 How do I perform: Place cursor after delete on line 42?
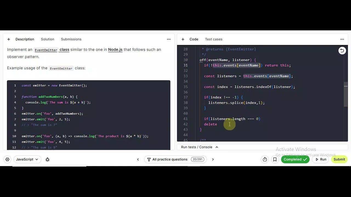coord(217,124)
